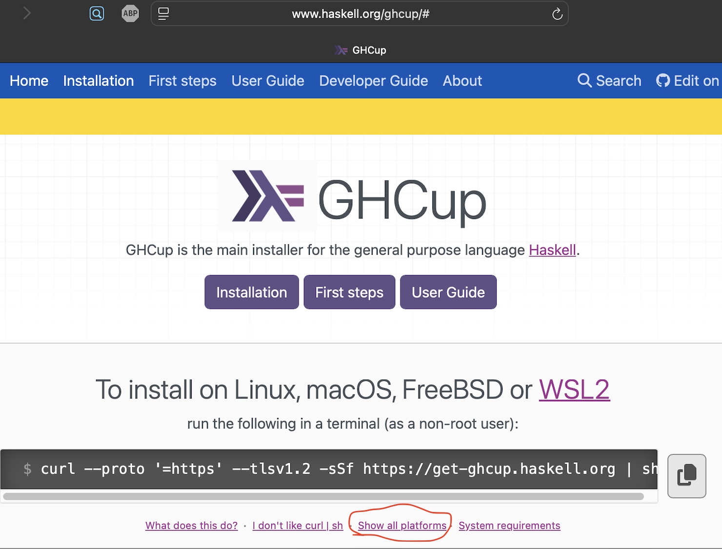Select the GHCup browser tab

[361, 50]
